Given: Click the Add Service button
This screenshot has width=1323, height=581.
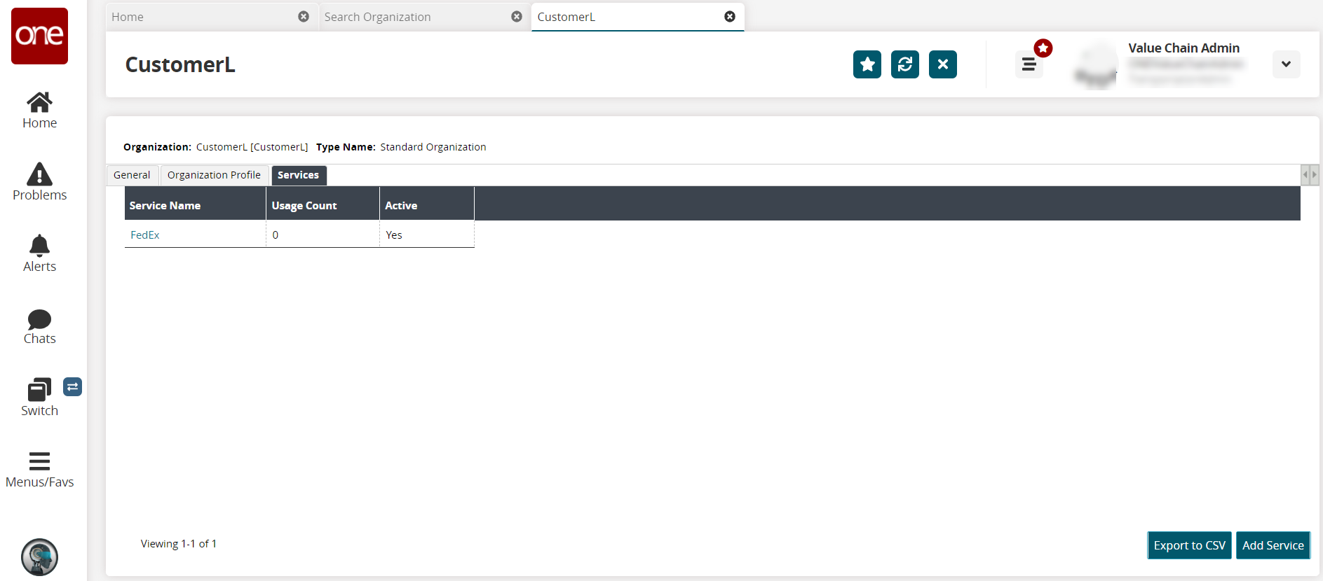Looking at the screenshot, I should tap(1273, 545).
